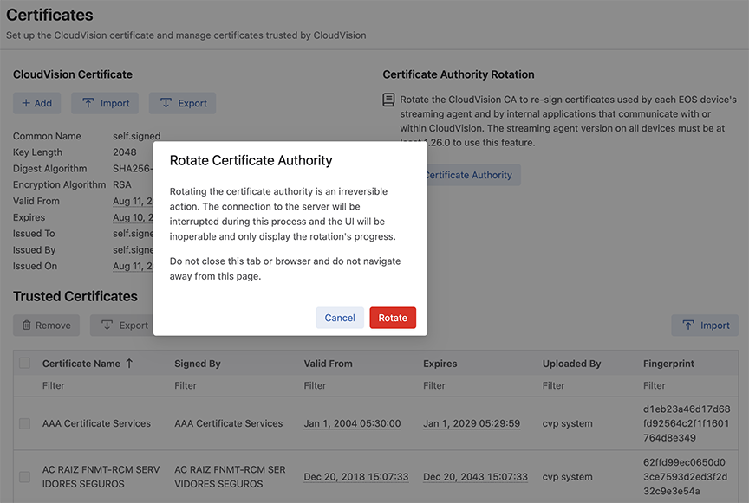Click the 'Rotate Certificate Authority' dialog title

tap(251, 160)
